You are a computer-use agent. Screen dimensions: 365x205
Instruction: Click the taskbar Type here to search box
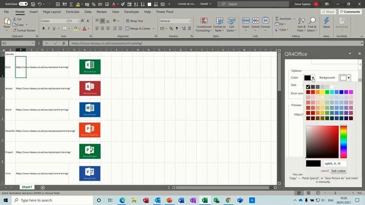pos(52,200)
